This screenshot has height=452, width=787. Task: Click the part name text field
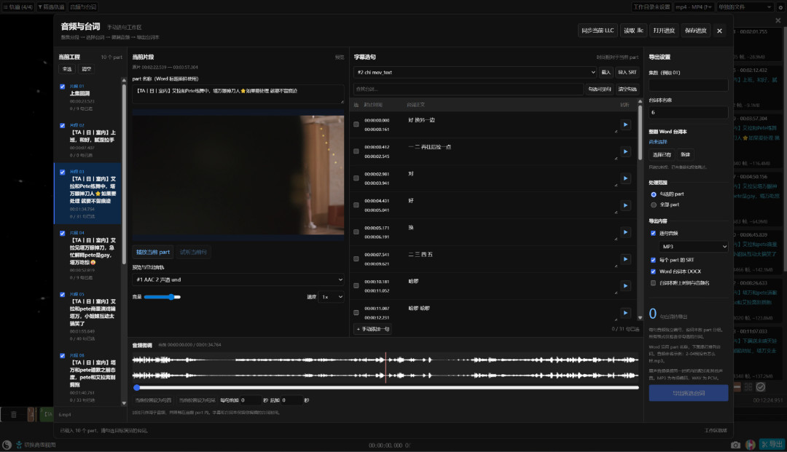coord(238,94)
